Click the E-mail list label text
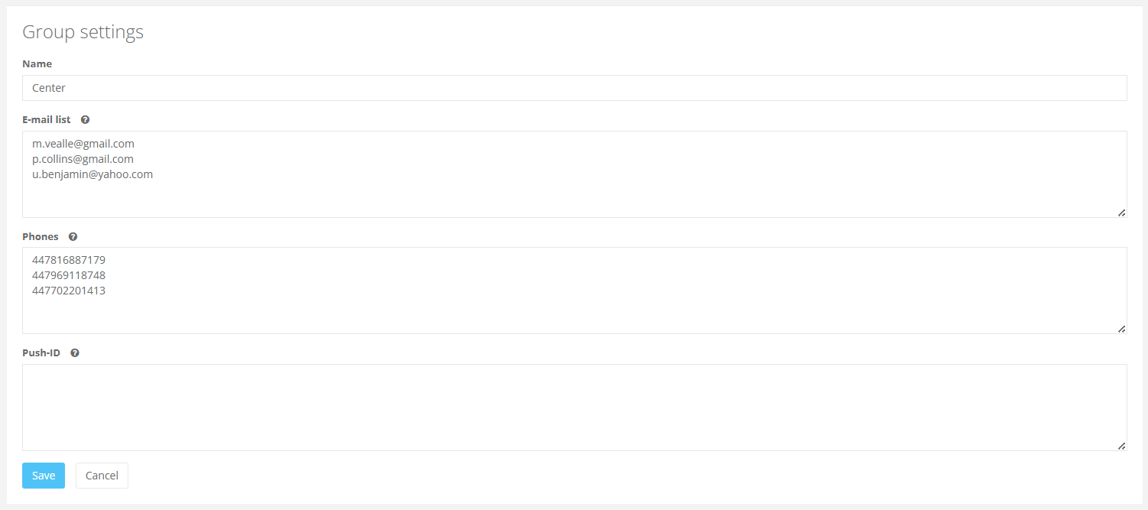The width and height of the screenshot is (1148, 510). 47,120
